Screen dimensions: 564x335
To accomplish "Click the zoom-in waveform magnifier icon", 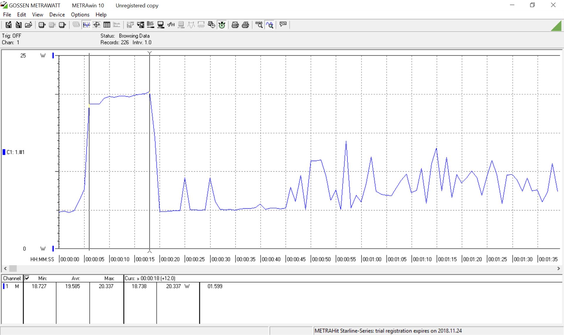I will pos(270,25).
